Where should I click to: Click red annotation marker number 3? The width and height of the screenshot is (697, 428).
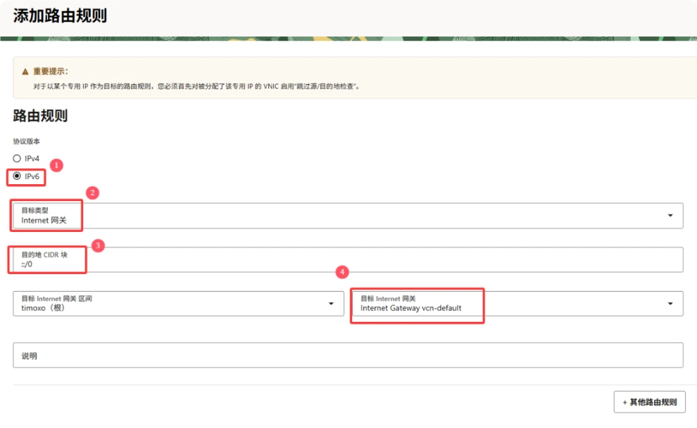coord(98,245)
